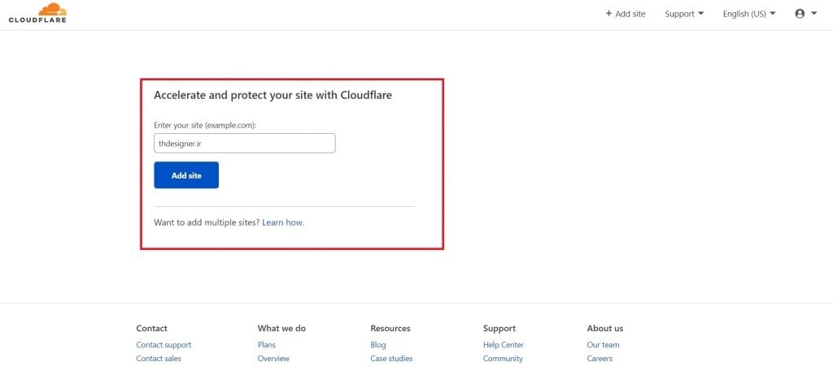Open the English (US) language dropdown

point(749,14)
